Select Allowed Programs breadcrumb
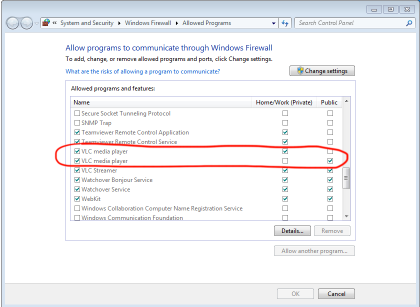 coord(206,23)
